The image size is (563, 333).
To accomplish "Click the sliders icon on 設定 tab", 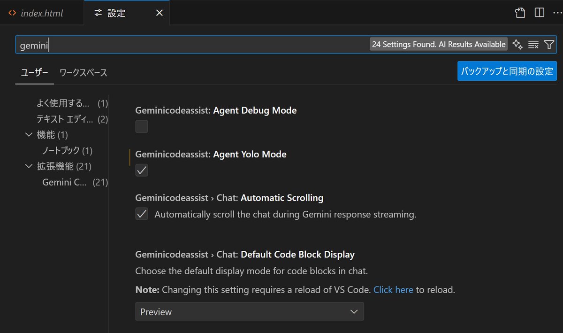I will [98, 13].
